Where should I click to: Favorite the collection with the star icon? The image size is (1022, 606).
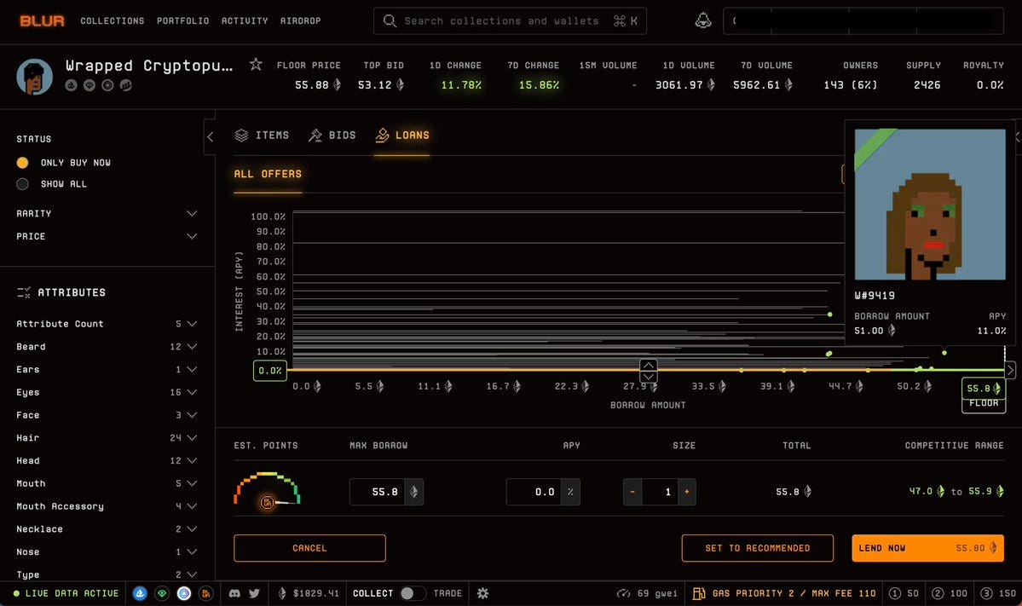coord(256,64)
